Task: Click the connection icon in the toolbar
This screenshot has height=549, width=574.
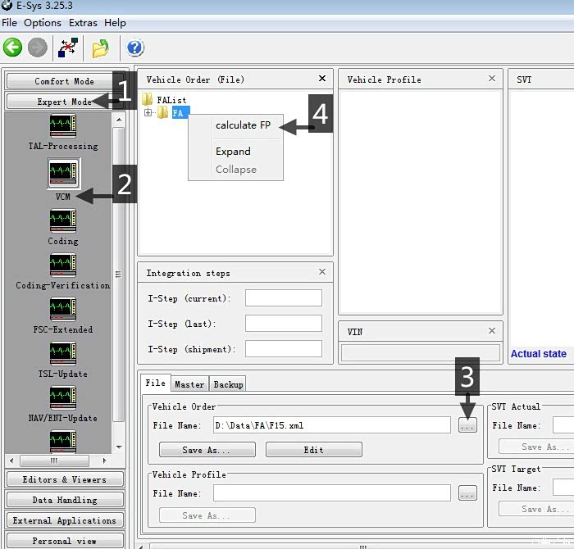Action: (x=68, y=48)
